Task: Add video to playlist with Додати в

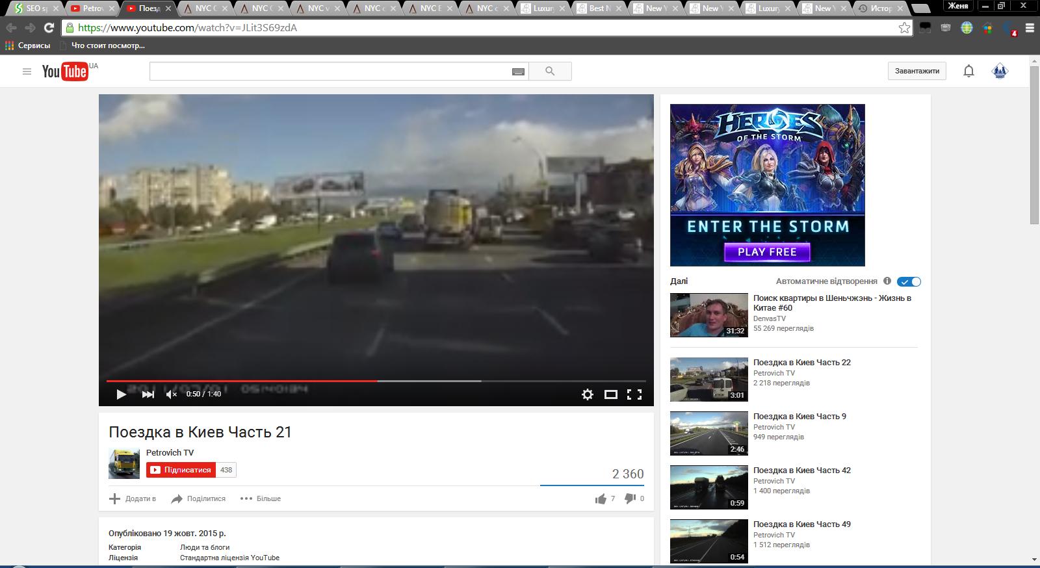Action: [133, 498]
